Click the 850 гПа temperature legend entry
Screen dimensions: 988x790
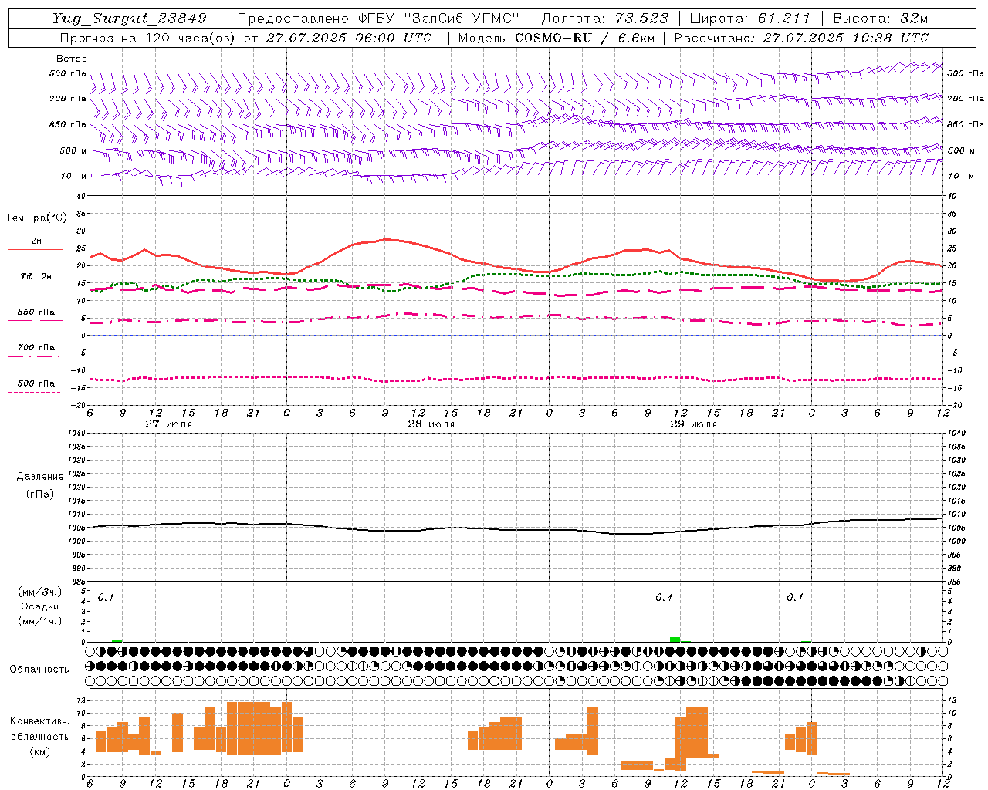(x=36, y=312)
